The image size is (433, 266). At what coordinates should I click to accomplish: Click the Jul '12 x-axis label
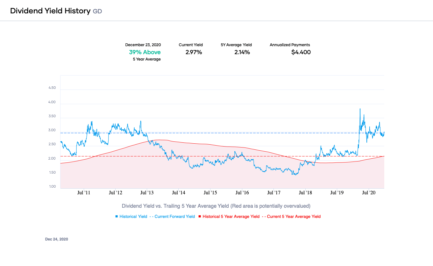pos(116,193)
